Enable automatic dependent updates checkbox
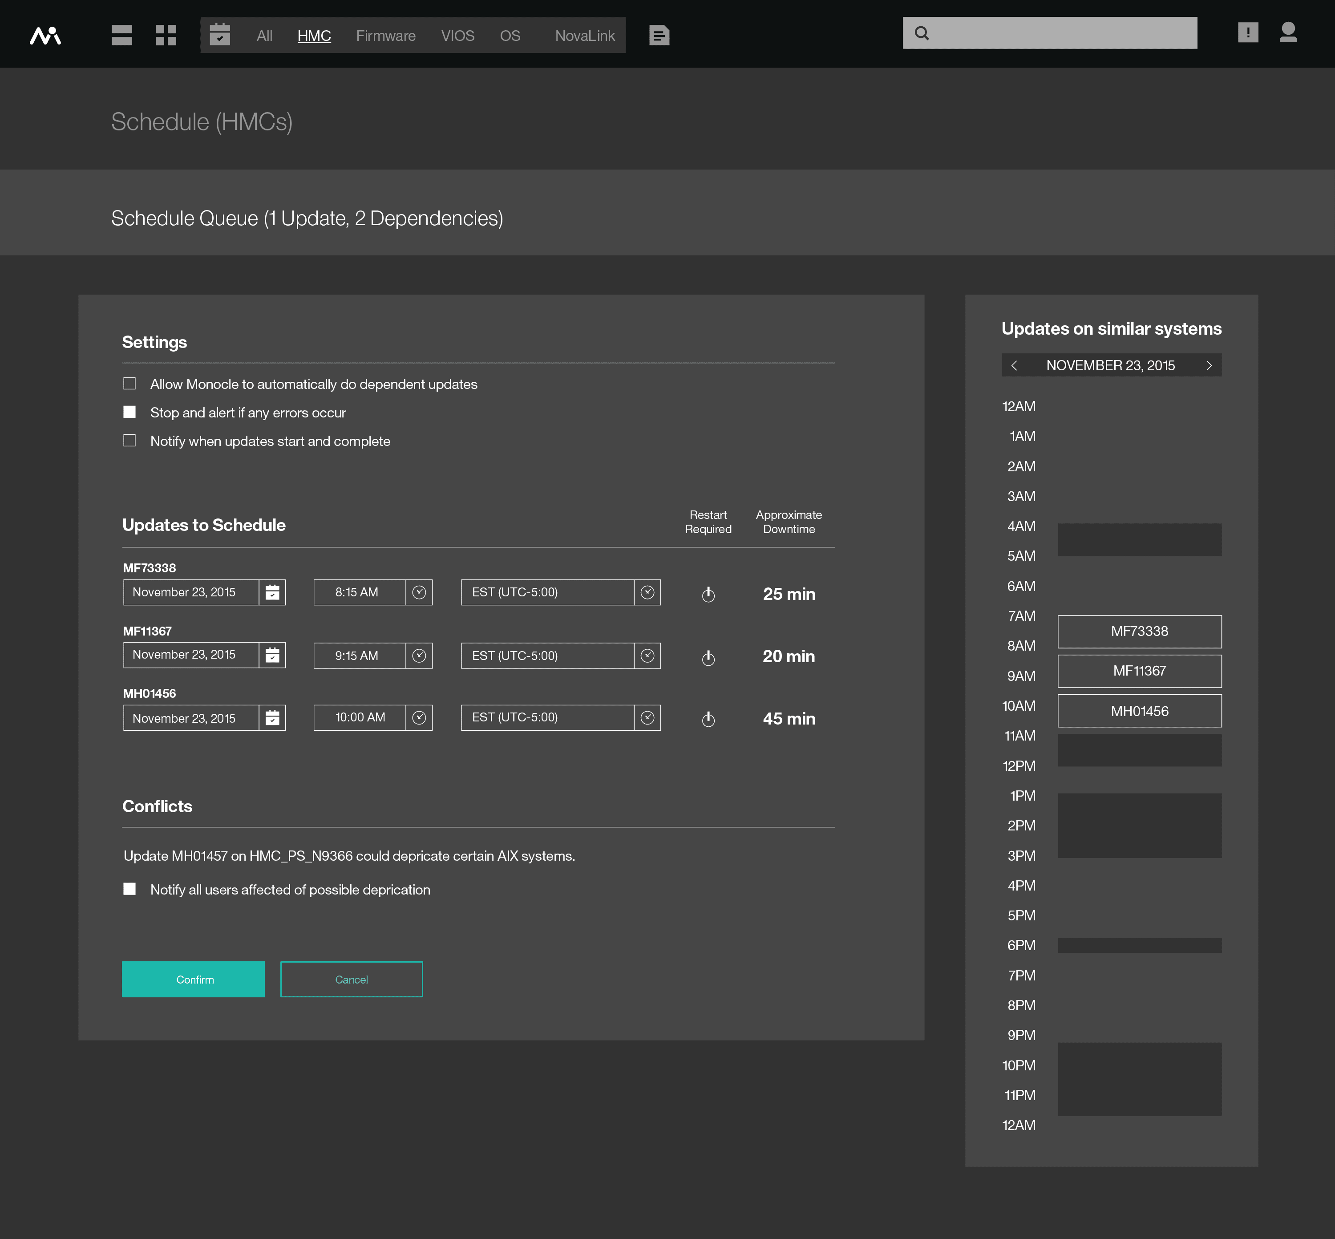Image resolution: width=1335 pixels, height=1239 pixels. point(129,384)
